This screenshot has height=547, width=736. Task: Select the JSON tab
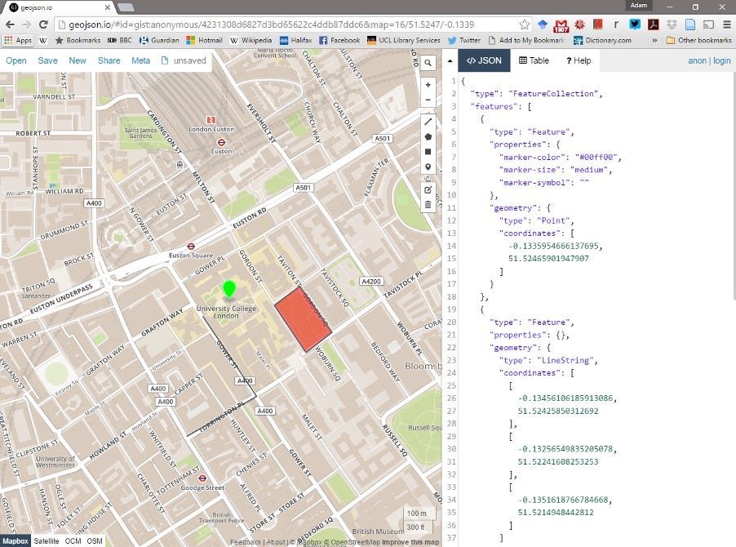click(x=485, y=60)
